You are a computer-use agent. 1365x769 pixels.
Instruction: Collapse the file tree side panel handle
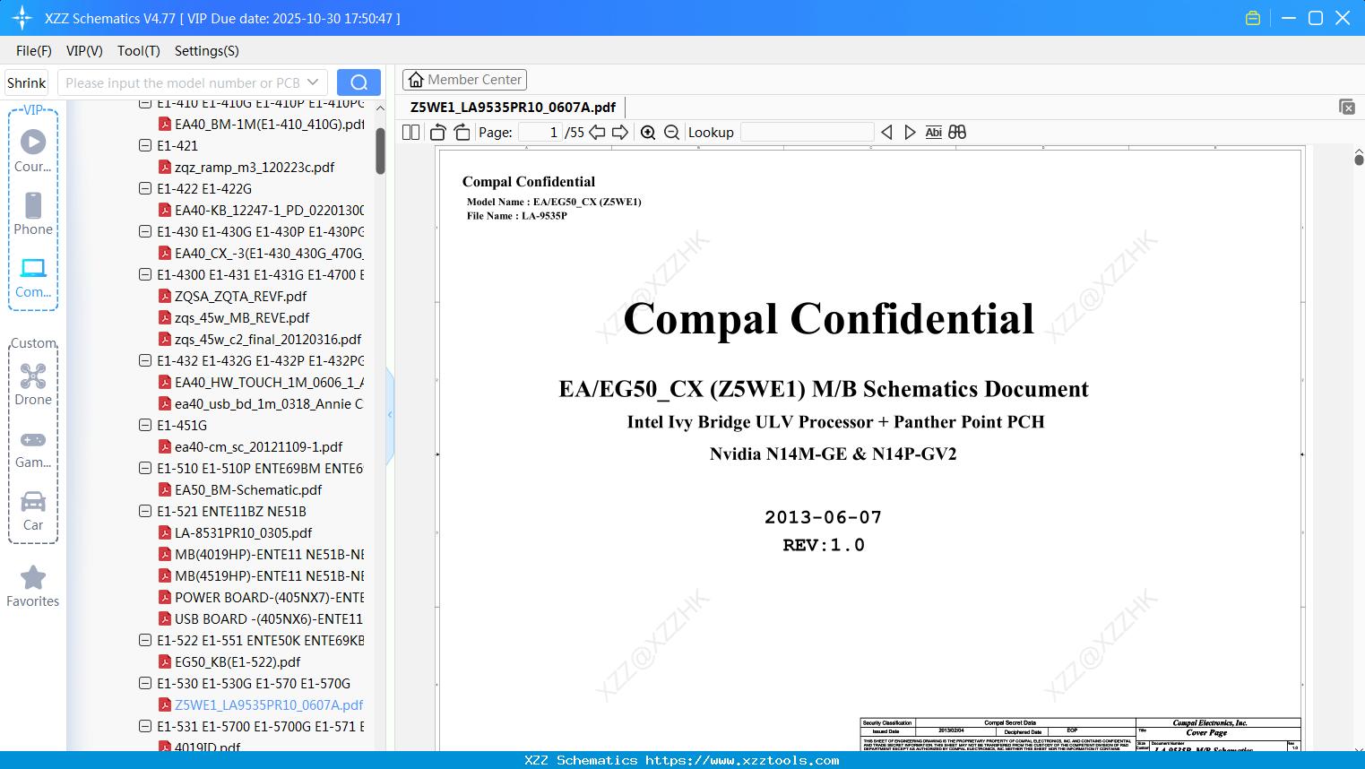pyautogui.click(x=390, y=415)
